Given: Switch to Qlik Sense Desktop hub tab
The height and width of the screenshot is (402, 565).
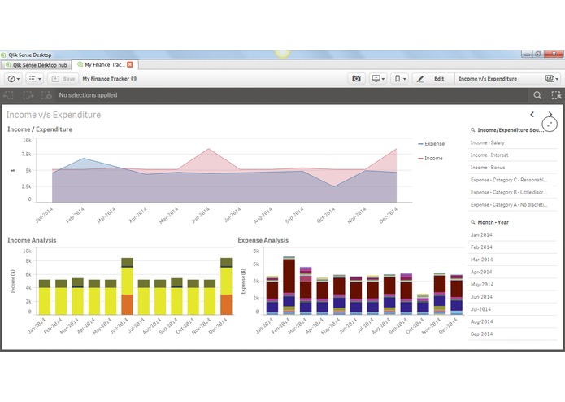Looking at the screenshot, I should coord(36,65).
